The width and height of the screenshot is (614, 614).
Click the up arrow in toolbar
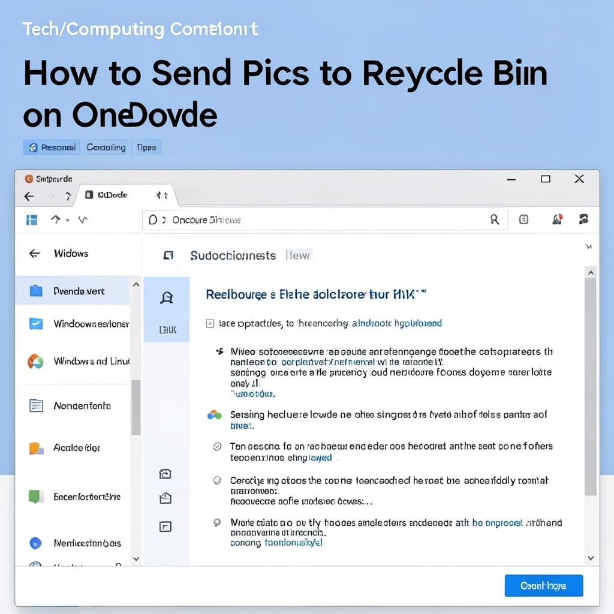56,219
